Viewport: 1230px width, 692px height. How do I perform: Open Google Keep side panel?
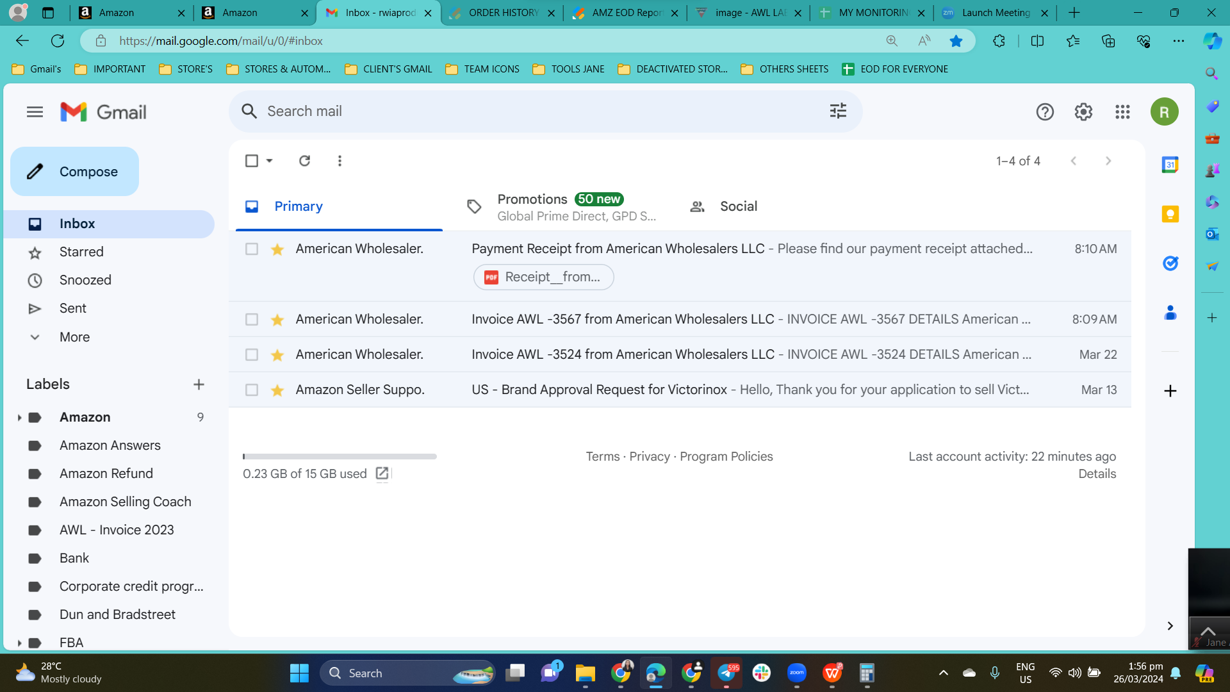(x=1170, y=214)
